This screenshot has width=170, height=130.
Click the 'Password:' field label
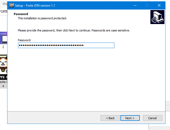coord(24,40)
